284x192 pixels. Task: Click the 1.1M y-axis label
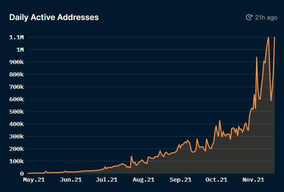click(16, 37)
